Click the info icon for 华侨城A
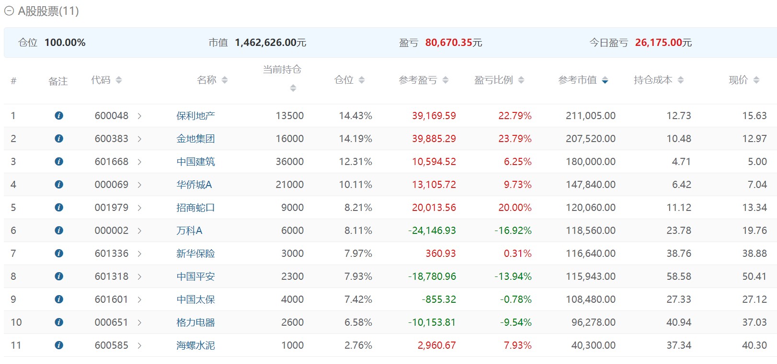Image resolution: width=777 pixels, height=364 pixels. pos(59,185)
